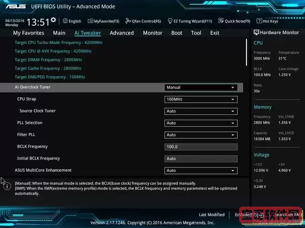This screenshot has width=305, height=228.
Task: Go to the Monitor tab
Action: (153, 33)
